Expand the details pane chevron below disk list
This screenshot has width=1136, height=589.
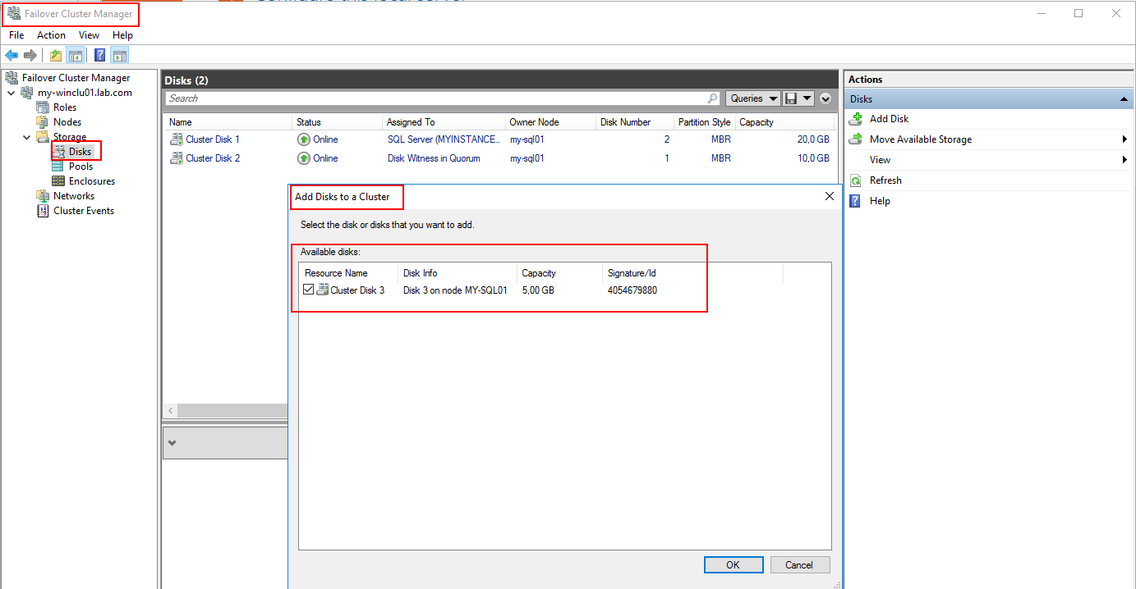(172, 443)
